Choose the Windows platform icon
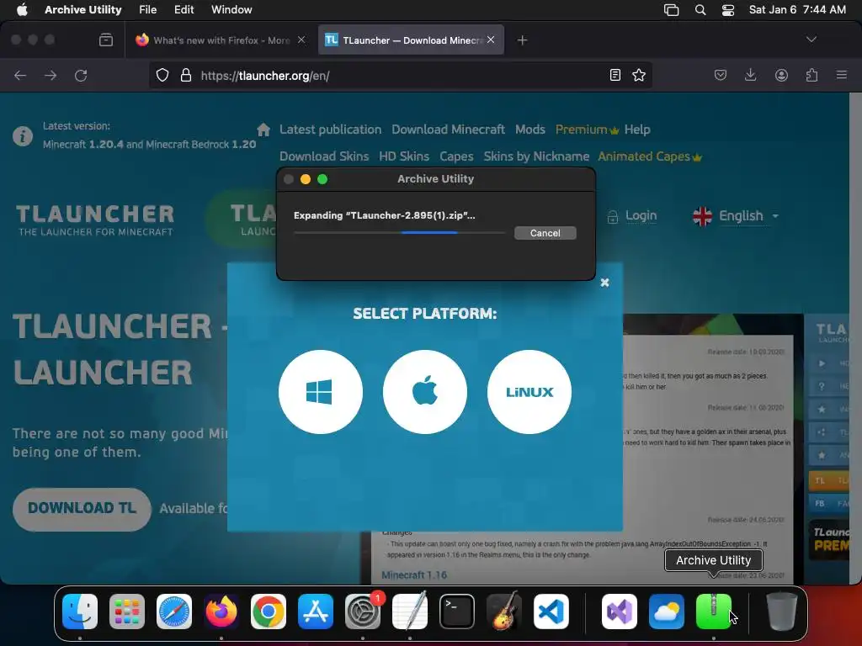 click(321, 392)
